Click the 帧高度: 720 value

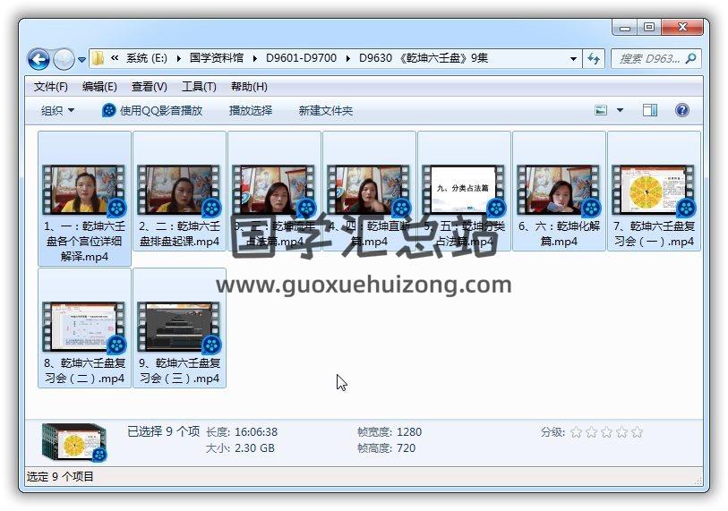pyautogui.click(x=386, y=448)
